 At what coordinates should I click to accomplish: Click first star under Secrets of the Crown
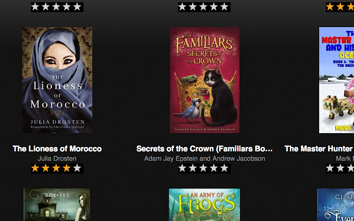(x=182, y=168)
